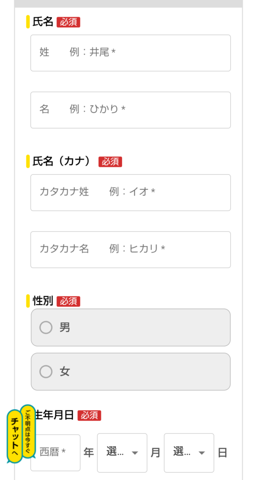Click the 年 label after year field

click(88, 453)
